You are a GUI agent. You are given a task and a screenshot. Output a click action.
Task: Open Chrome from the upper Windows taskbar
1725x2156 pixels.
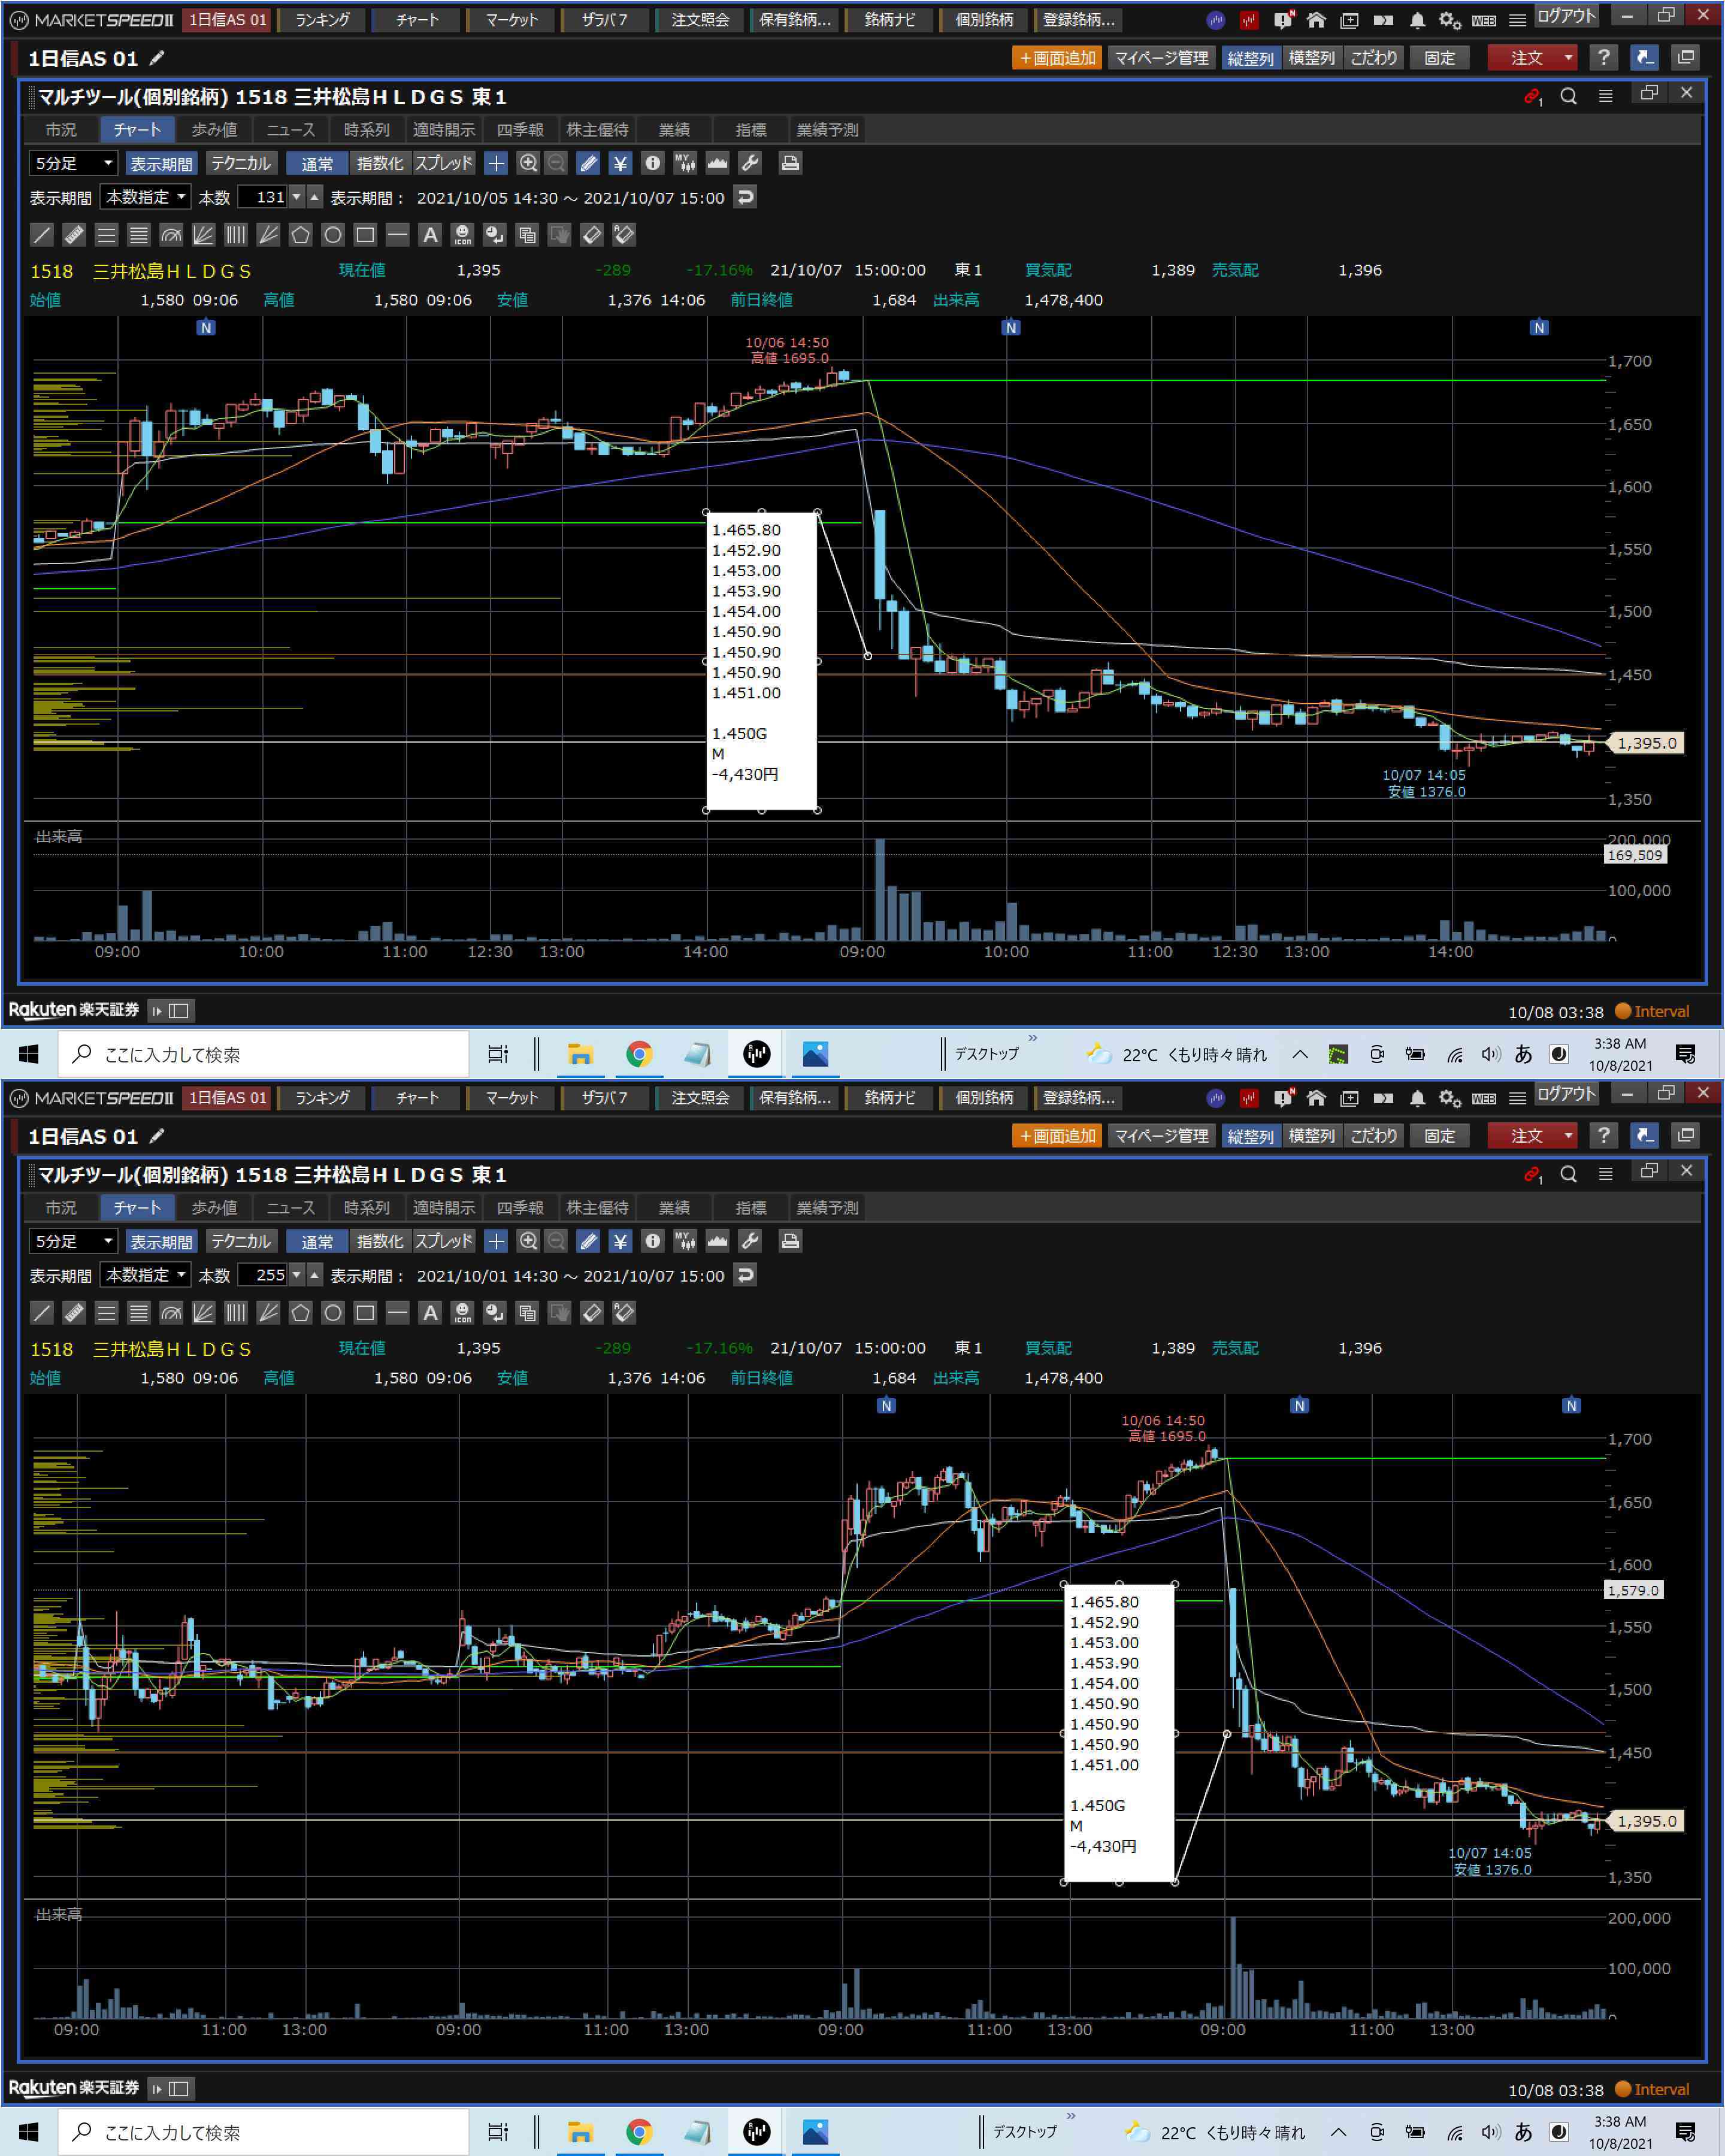pos(639,1054)
